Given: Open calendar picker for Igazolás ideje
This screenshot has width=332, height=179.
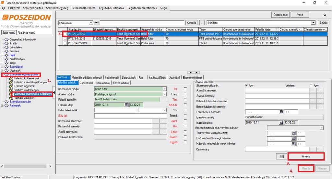Looking at the screenshot, I should tap(281, 123).
